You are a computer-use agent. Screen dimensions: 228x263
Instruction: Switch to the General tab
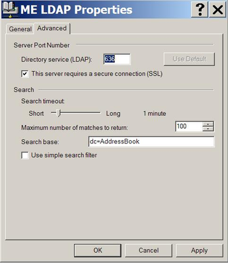20,29
